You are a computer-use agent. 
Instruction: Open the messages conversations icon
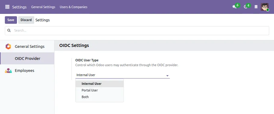coord(234,7)
